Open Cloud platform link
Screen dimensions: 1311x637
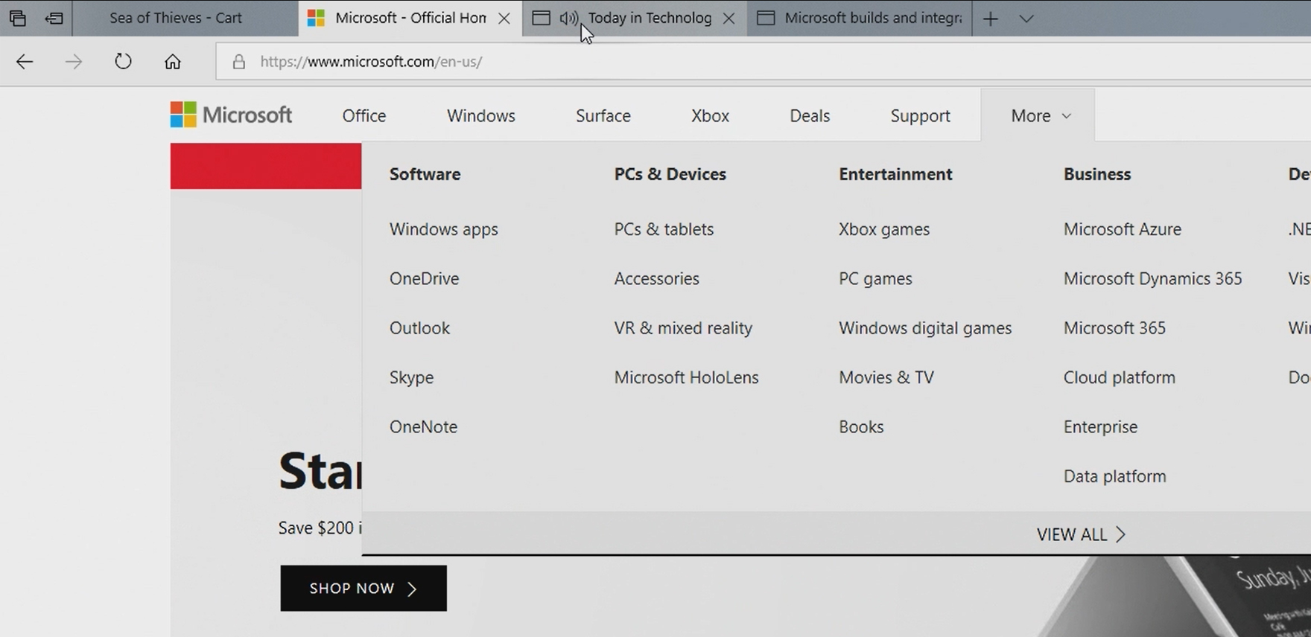pyautogui.click(x=1120, y=377)
